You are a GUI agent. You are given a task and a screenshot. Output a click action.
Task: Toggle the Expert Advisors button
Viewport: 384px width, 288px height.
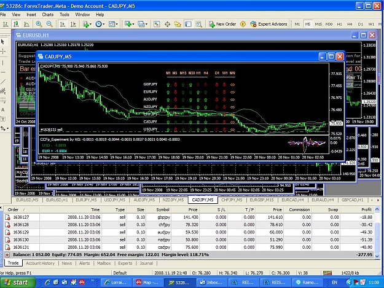tap(268, 24)
